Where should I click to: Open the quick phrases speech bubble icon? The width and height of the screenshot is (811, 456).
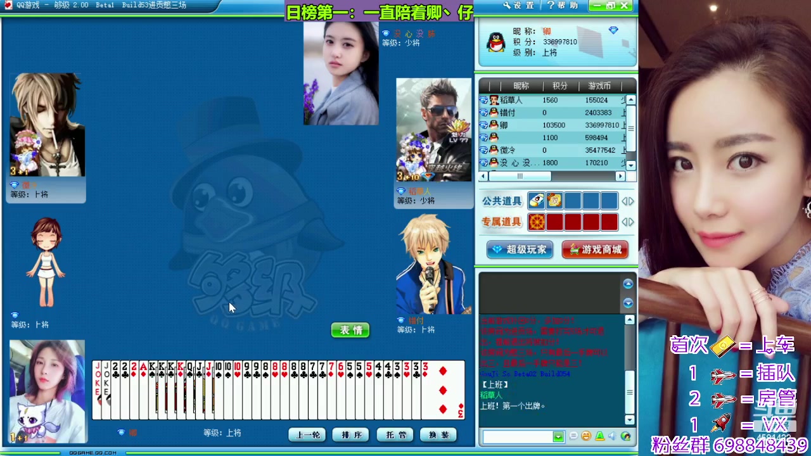coord(573,436)
